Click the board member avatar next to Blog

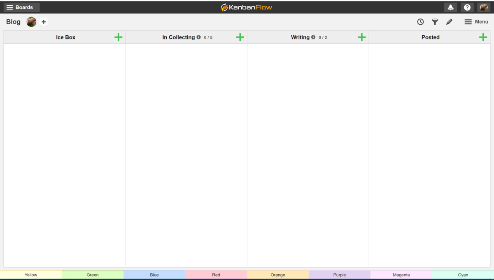31,22
